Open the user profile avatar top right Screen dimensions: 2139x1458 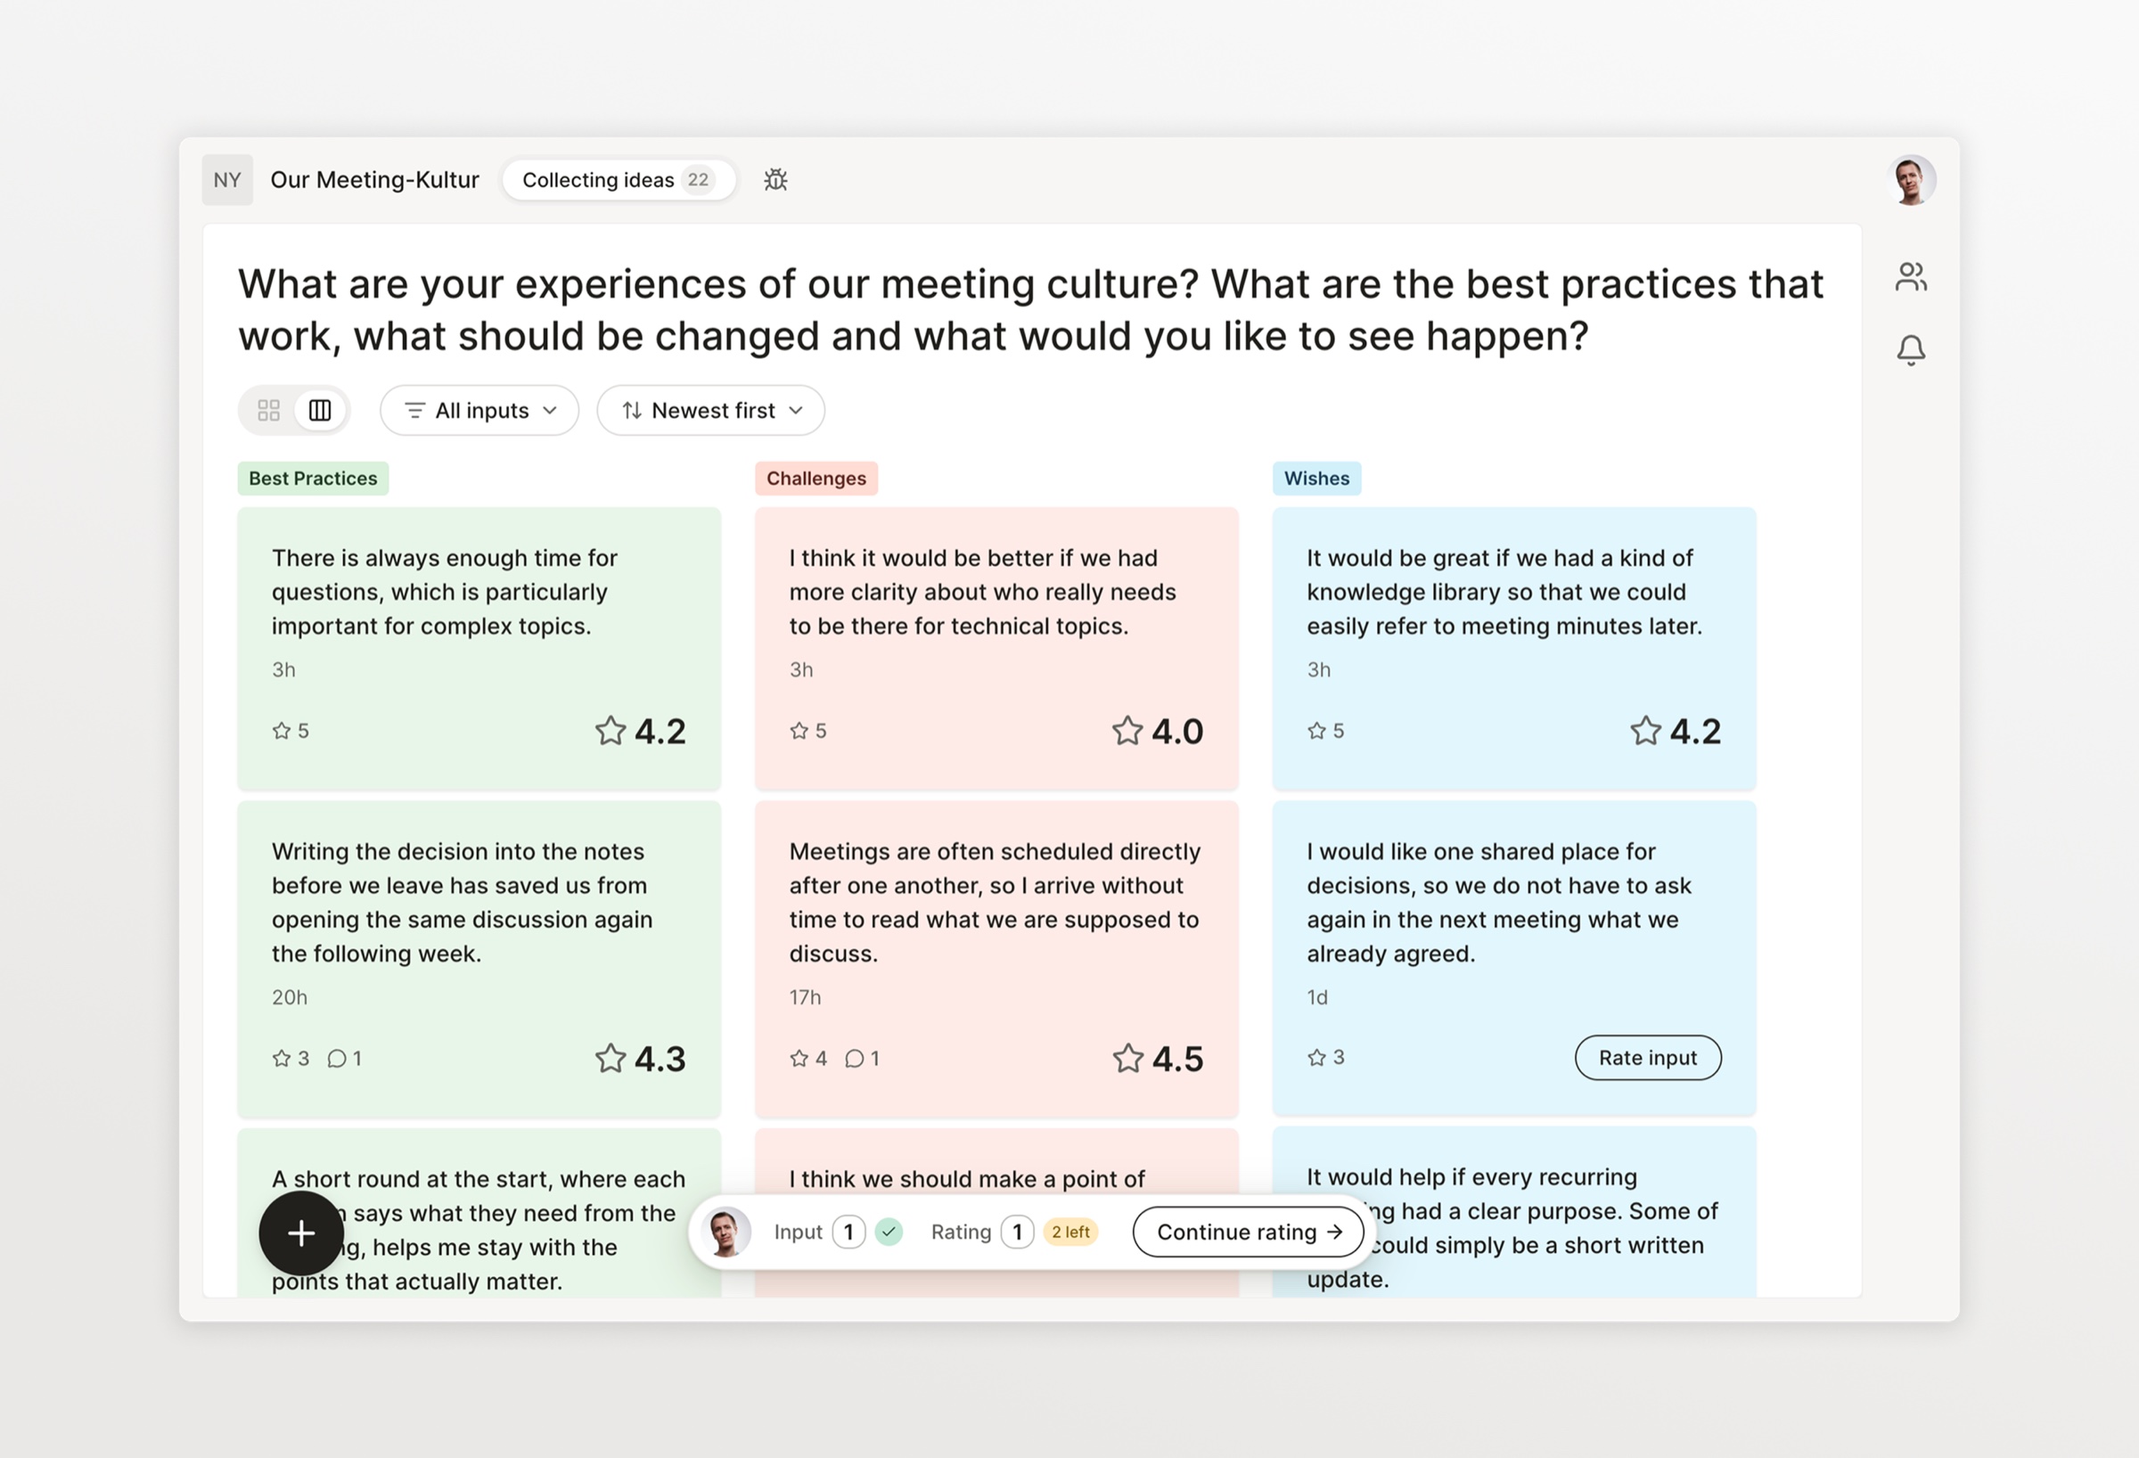tap(1911, 179)
